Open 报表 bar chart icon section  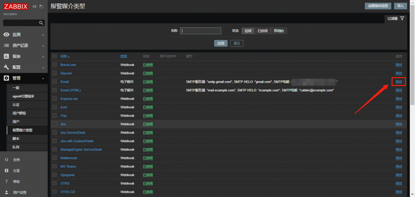pos(6,56)
